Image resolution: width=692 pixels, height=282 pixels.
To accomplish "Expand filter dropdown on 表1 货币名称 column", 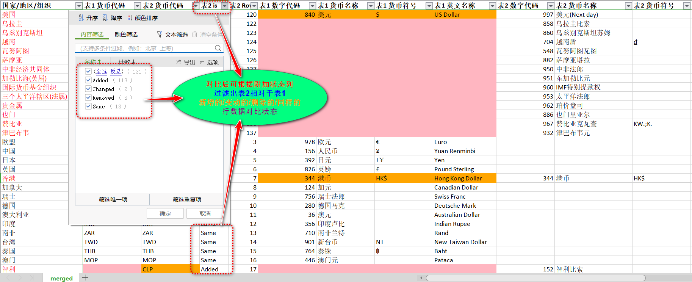I will tap(371, 6).
